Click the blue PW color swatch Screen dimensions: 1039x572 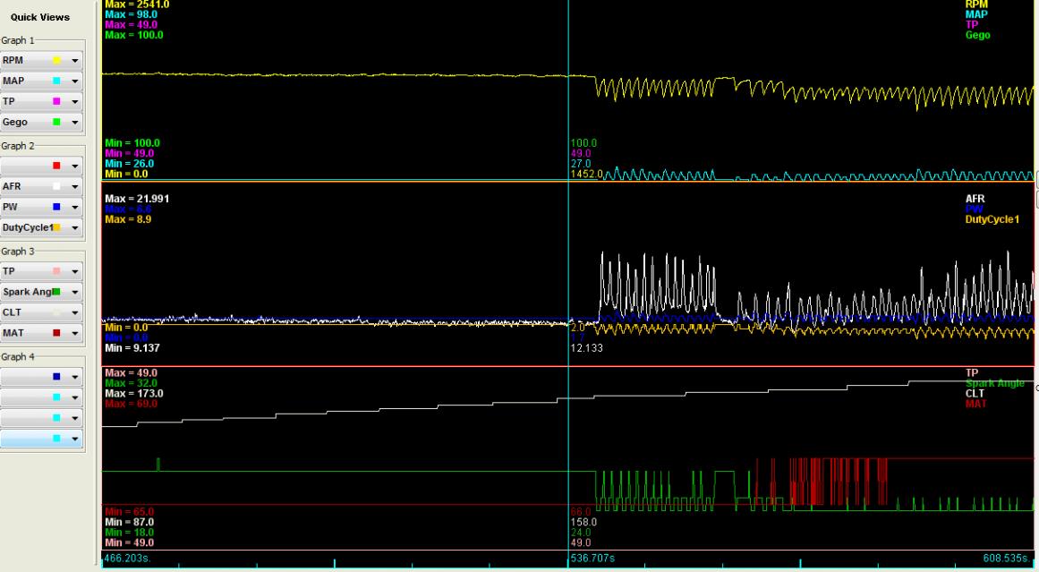pyautogui.click(x=58, y=208)
